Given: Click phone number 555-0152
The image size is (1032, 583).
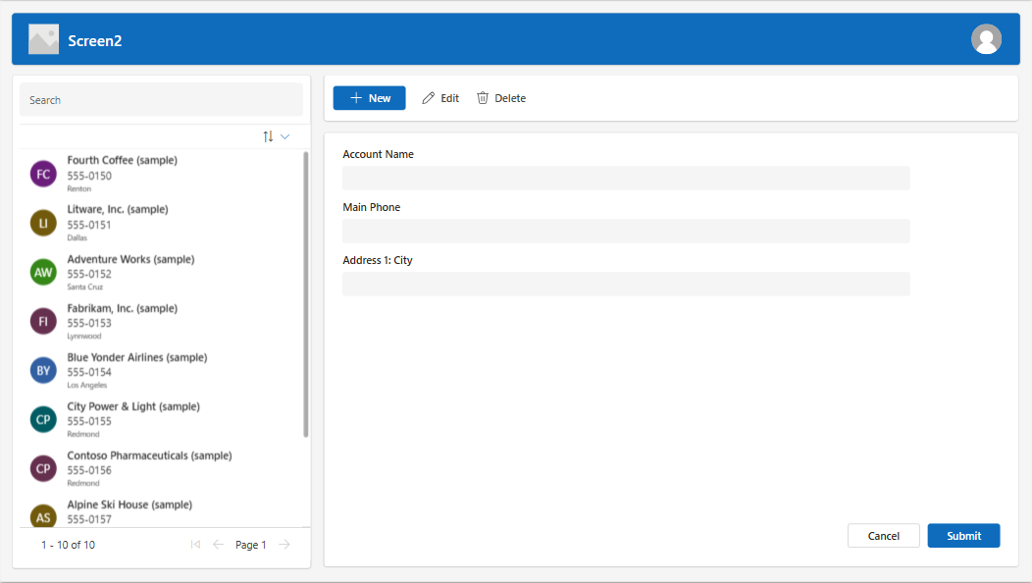Looking at the screenshot, I should 89,274.
